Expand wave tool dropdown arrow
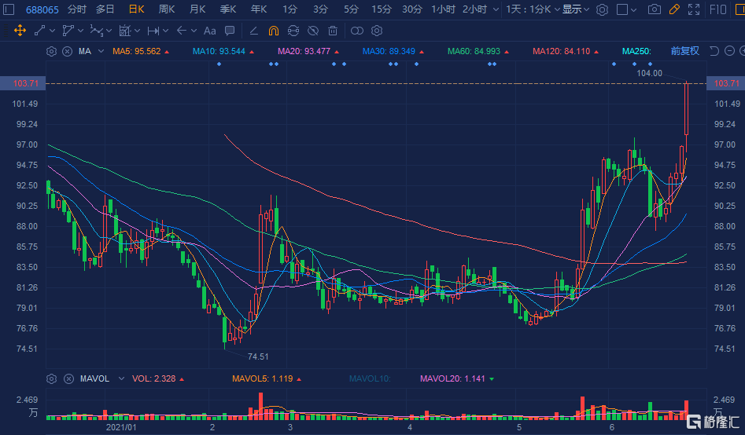The image size is (745, 435). 109,31
